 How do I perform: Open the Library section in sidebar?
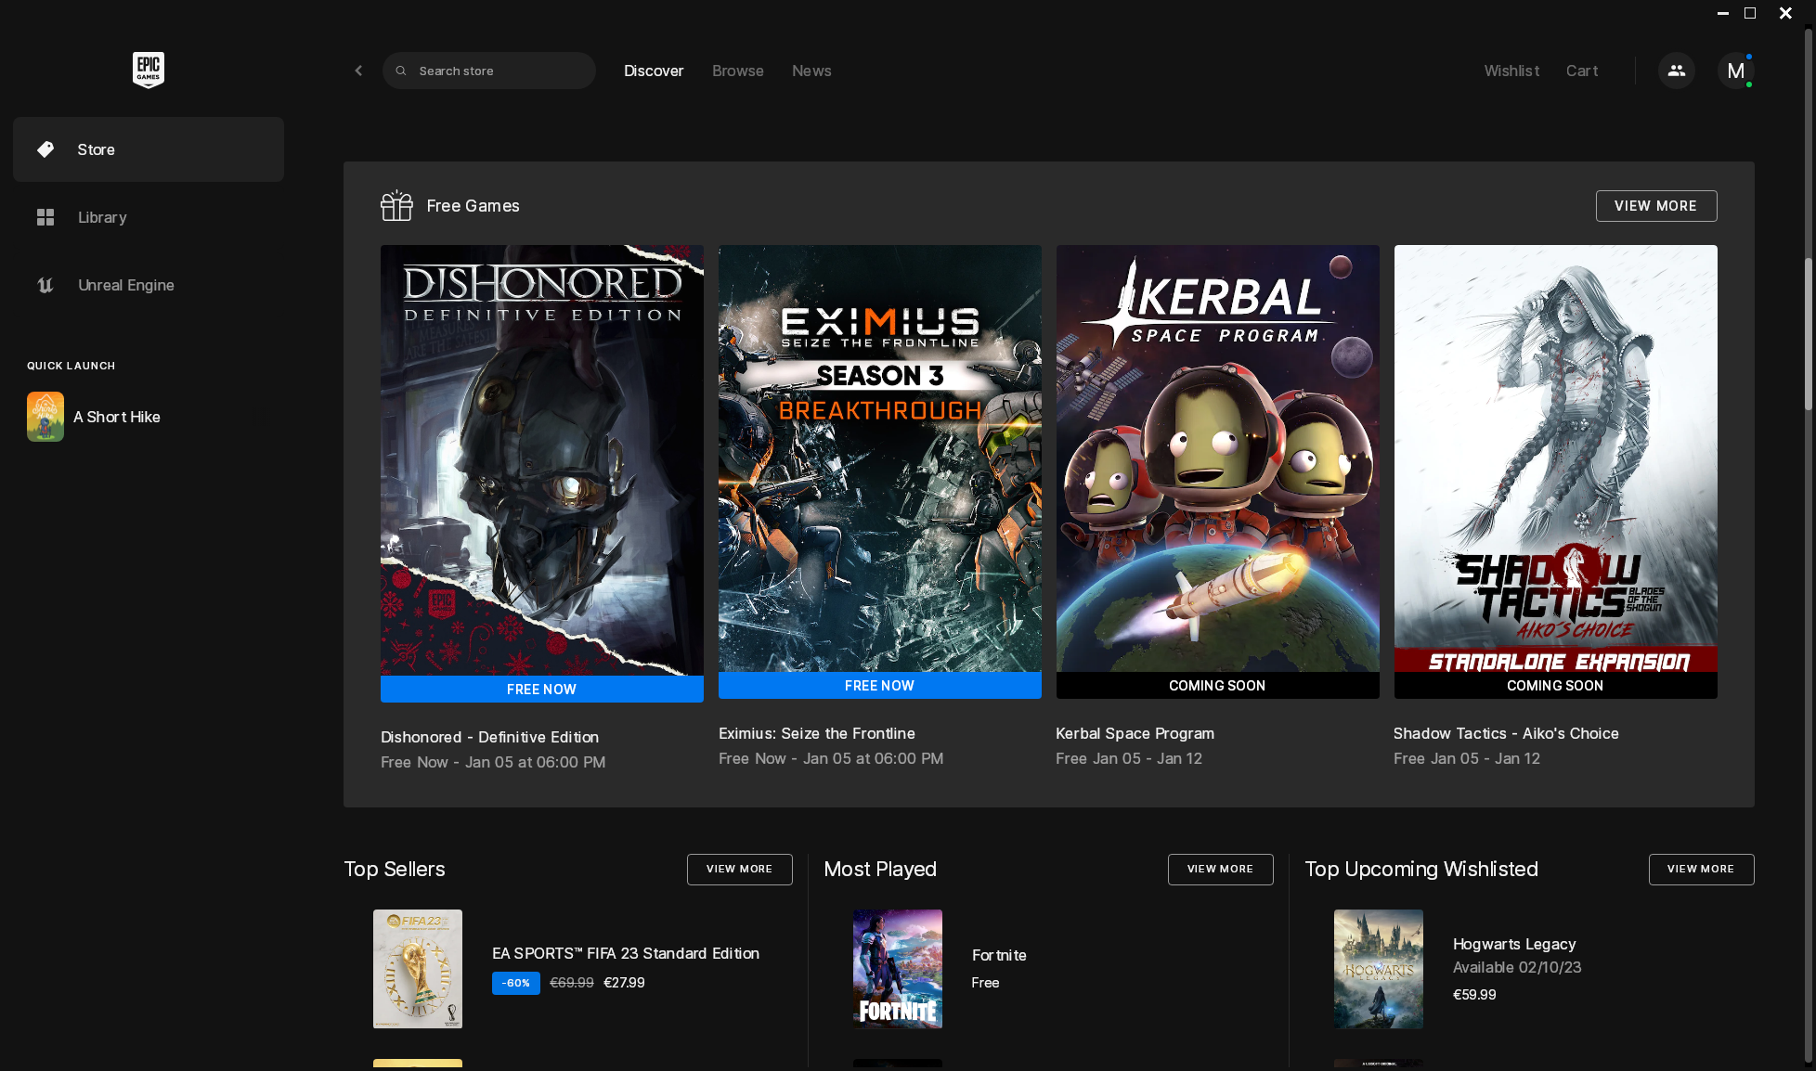click(x=149, y=217)
